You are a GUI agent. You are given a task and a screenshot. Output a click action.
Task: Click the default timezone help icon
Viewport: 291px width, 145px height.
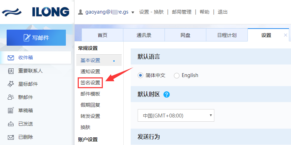coord(167,94)
